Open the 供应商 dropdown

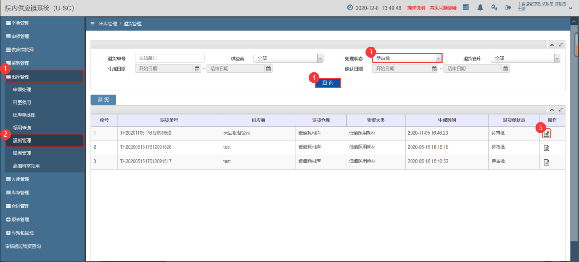coord(288,58)
